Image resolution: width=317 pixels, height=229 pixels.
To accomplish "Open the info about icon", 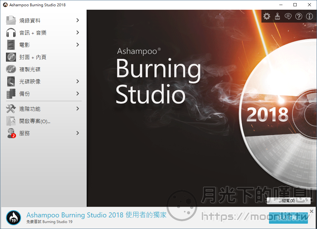I will [x=309, y=16].
